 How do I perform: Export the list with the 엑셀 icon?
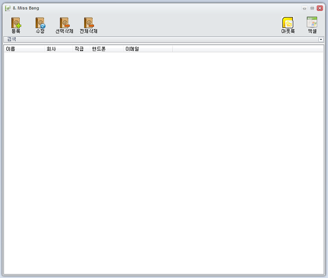click(x=312, y=25)
